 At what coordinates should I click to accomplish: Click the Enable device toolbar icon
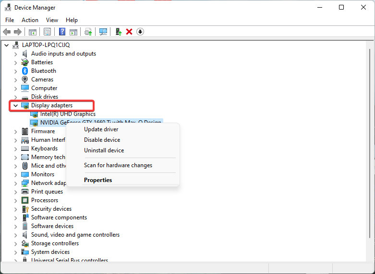pyautogui.click(x=119, y=32)
